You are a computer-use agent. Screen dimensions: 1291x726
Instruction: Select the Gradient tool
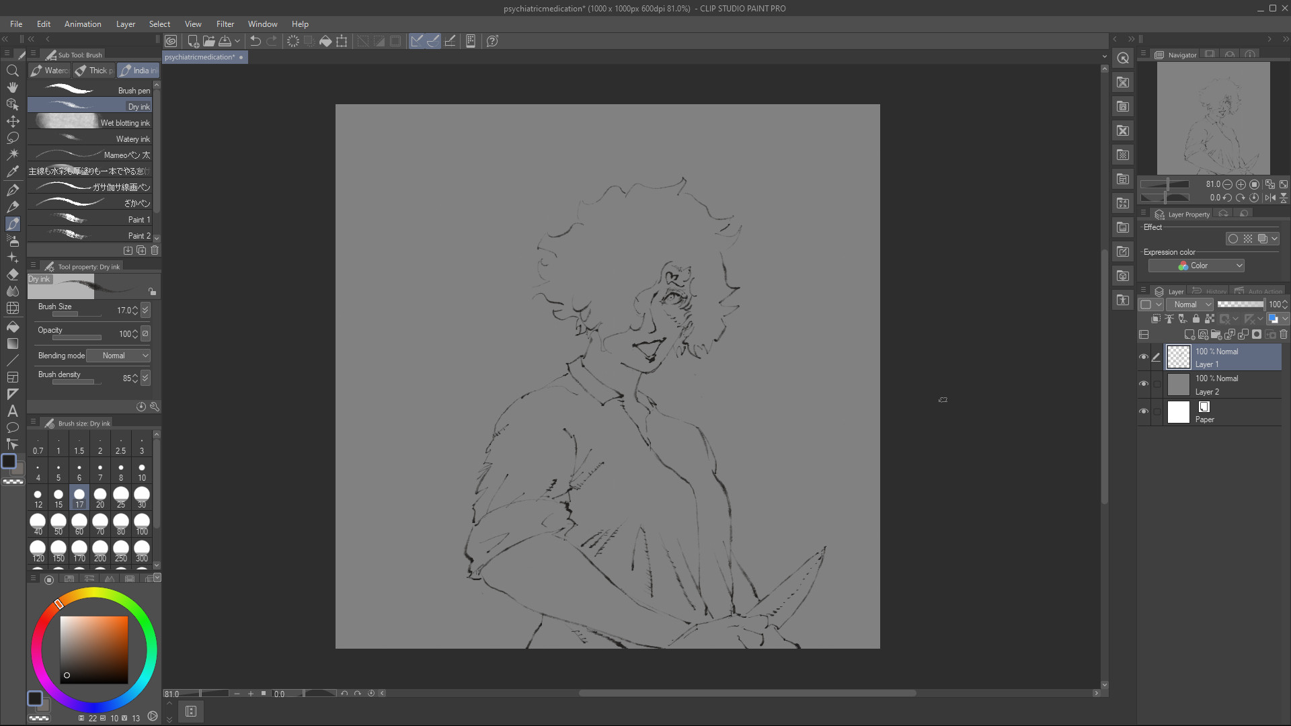click(13, 344)
